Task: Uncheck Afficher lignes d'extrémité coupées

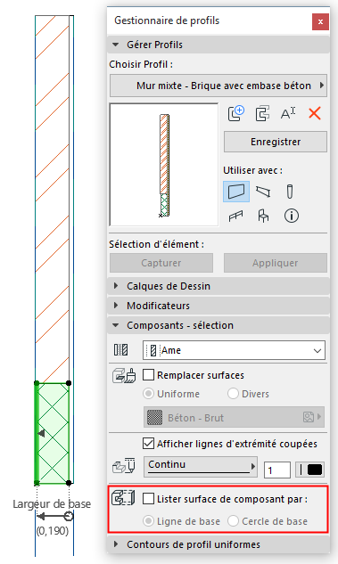Action: click(x=149, y=444)
